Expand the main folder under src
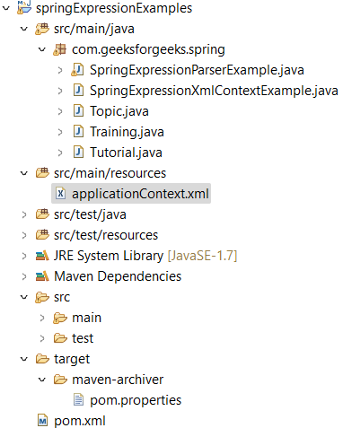This screenshot has width=352, height=428. click(x=42, y=318)
